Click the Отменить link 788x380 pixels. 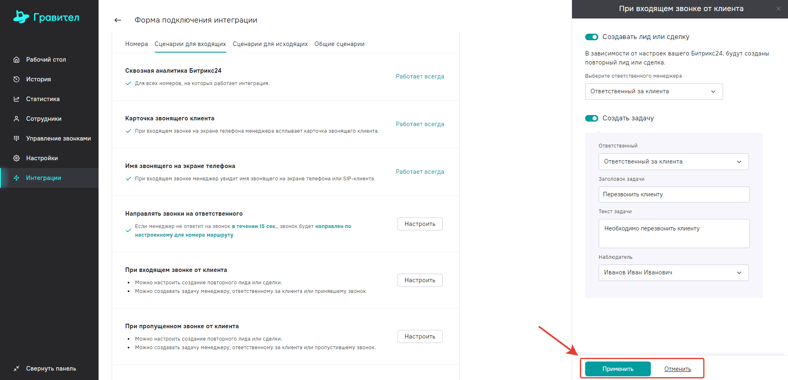pos(678,369)
